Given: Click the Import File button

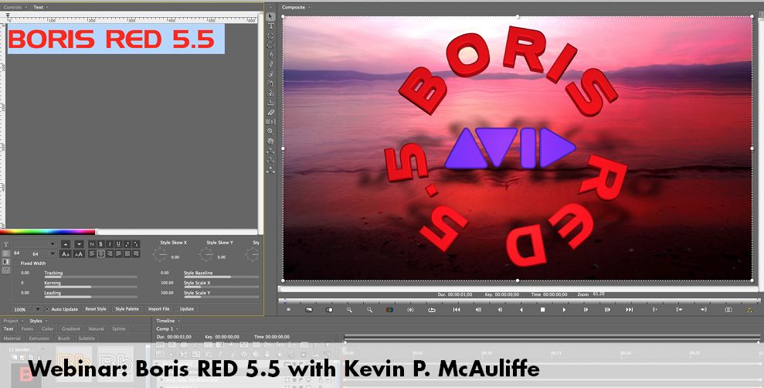Looking at the screenshot, I should click(159, 309).
